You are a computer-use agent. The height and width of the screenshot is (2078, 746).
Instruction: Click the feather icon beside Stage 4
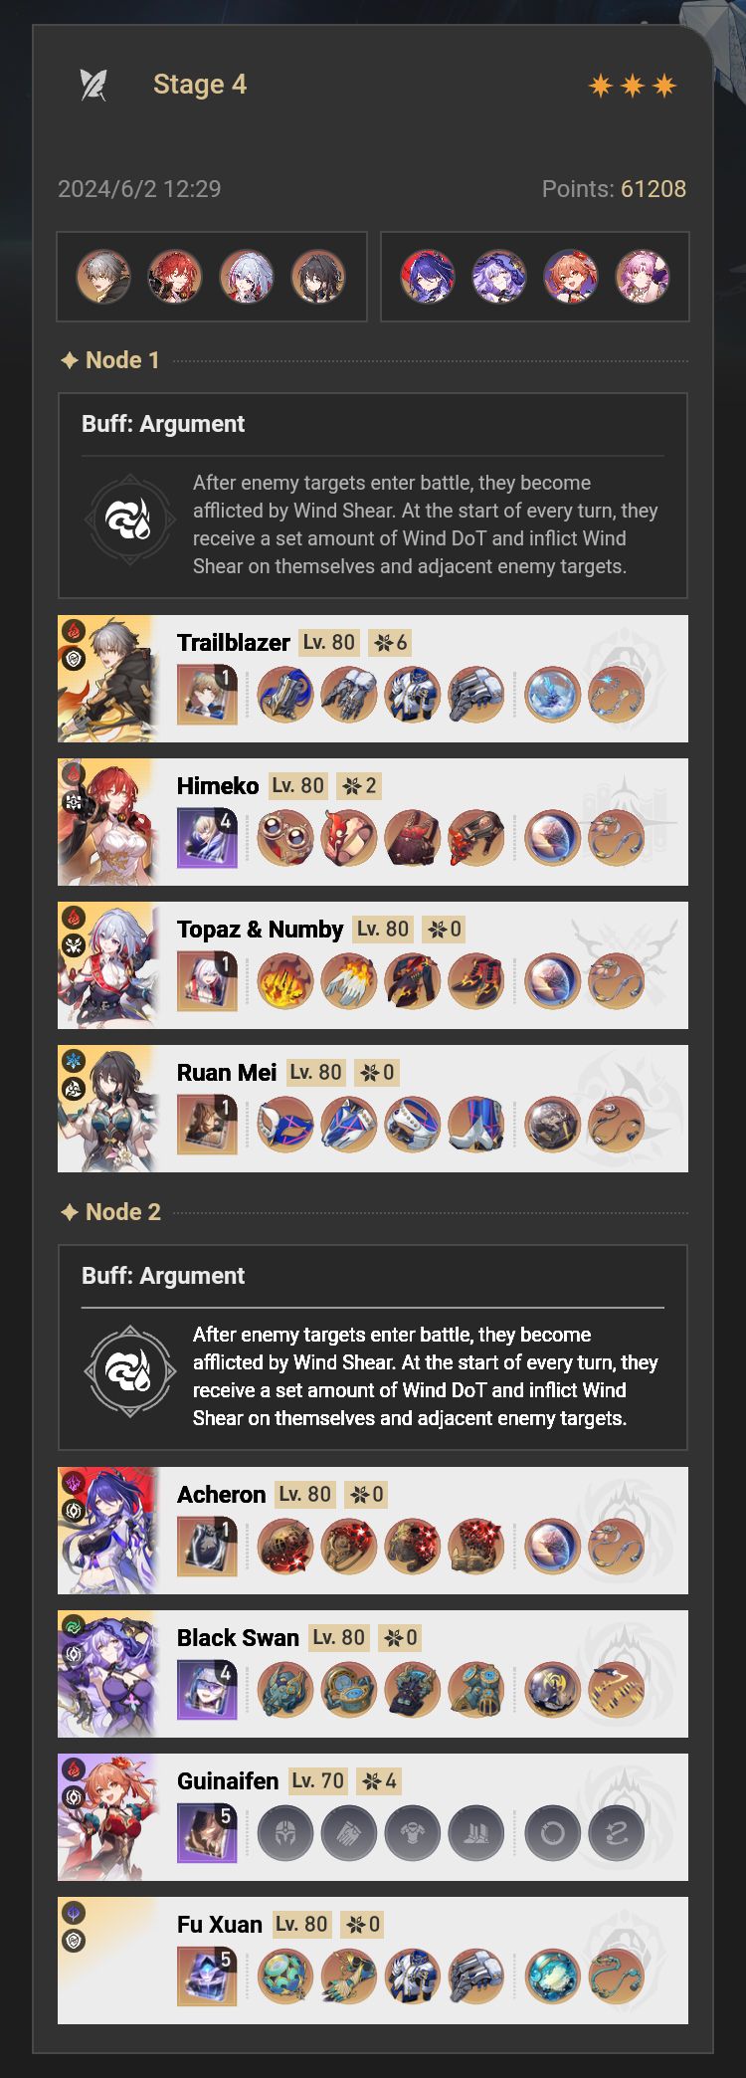tap(93, 85)
